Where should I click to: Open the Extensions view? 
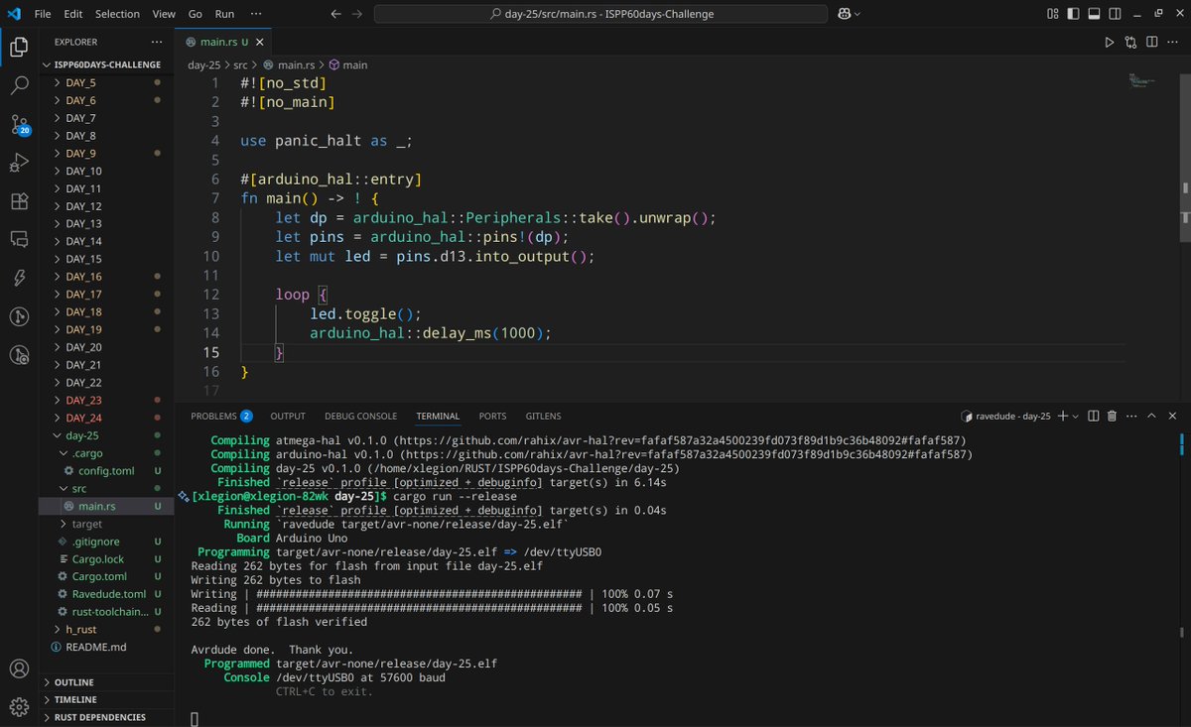coord(19,201)
